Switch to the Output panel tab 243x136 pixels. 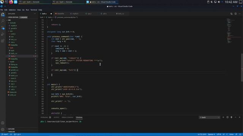click(57, 117)
